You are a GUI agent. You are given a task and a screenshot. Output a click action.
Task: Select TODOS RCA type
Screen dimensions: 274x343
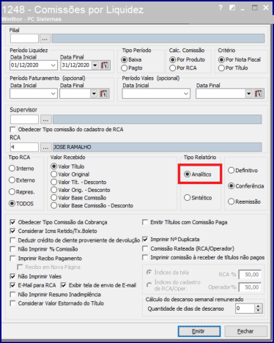pos(21,204)
